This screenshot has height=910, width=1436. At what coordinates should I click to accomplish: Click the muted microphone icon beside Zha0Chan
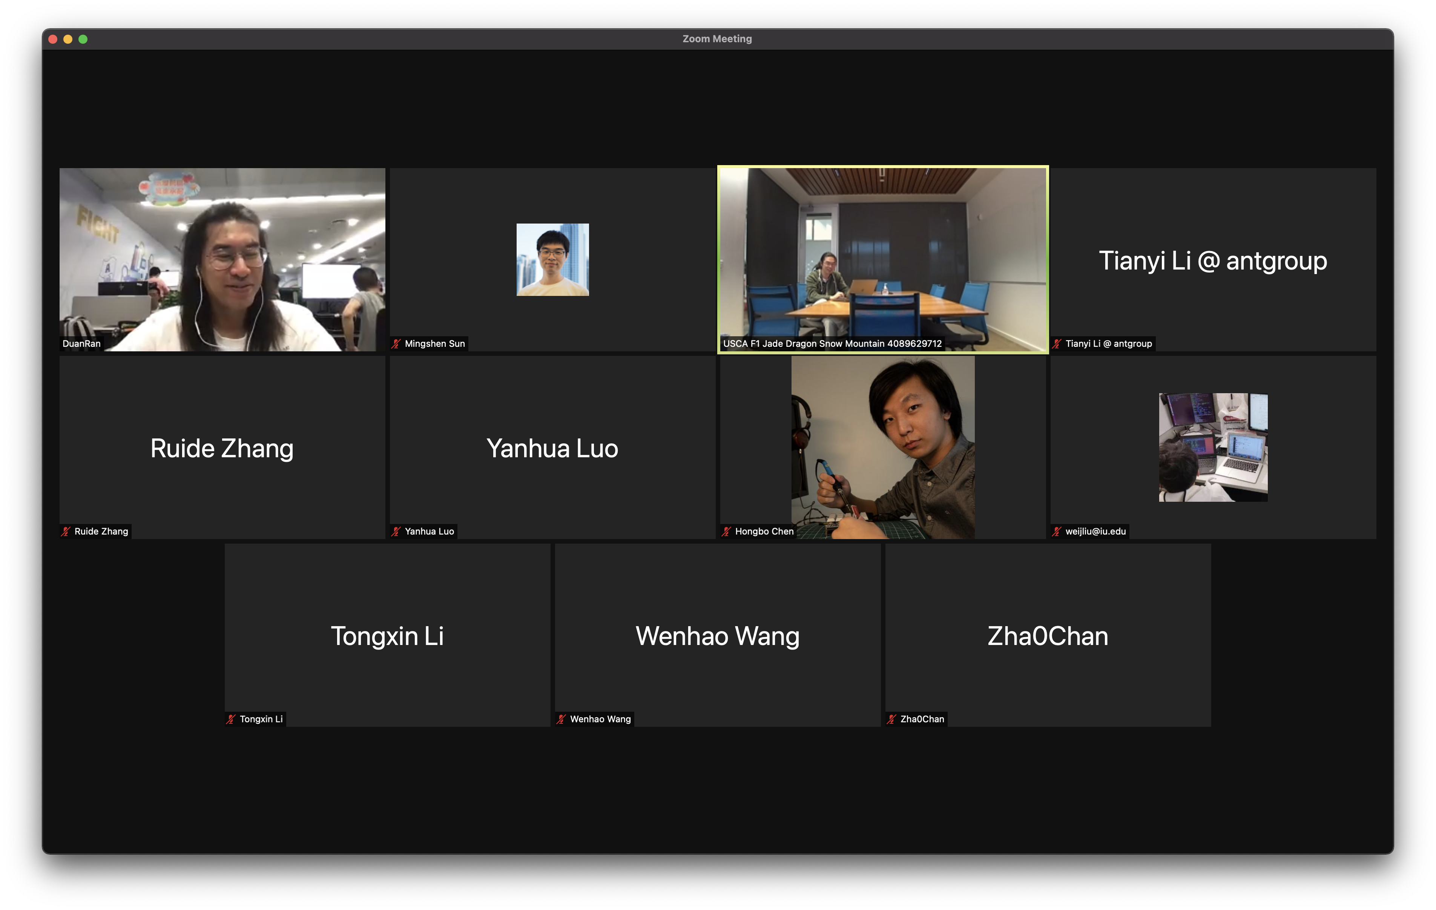click(x=892, y=719)
